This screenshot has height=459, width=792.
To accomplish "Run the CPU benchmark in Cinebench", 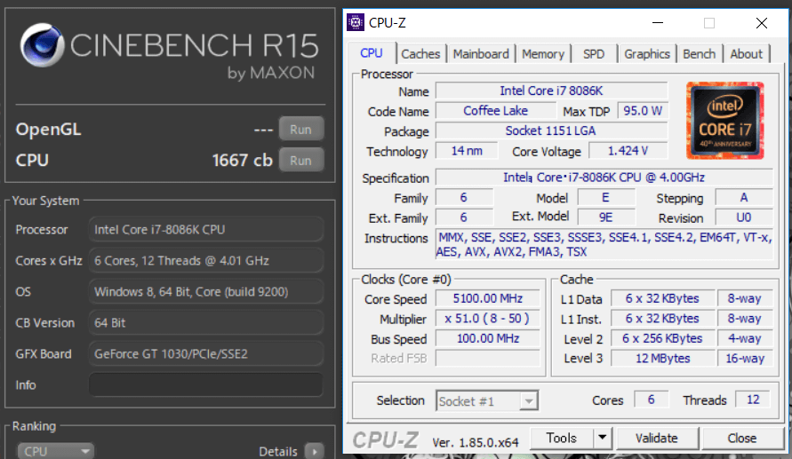I will click(301, 161).
